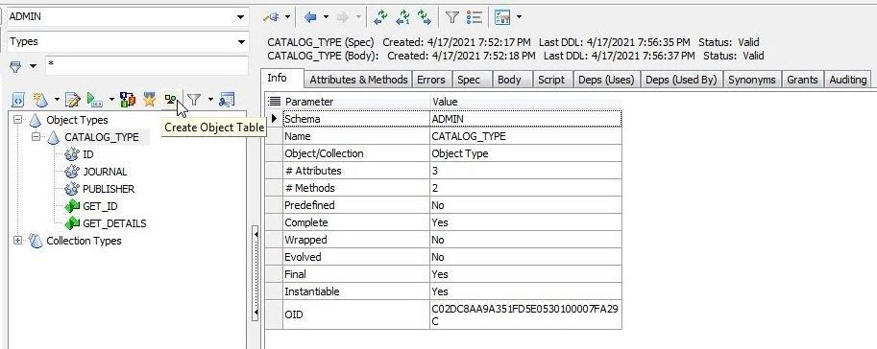Select the GET_ID method in the tree
The height and width of the screenshot is (349, 877).
click(100, 206)
